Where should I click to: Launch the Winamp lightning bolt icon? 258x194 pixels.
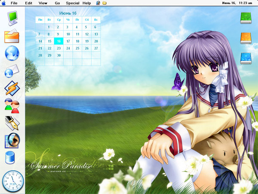[x=12, y=88]
